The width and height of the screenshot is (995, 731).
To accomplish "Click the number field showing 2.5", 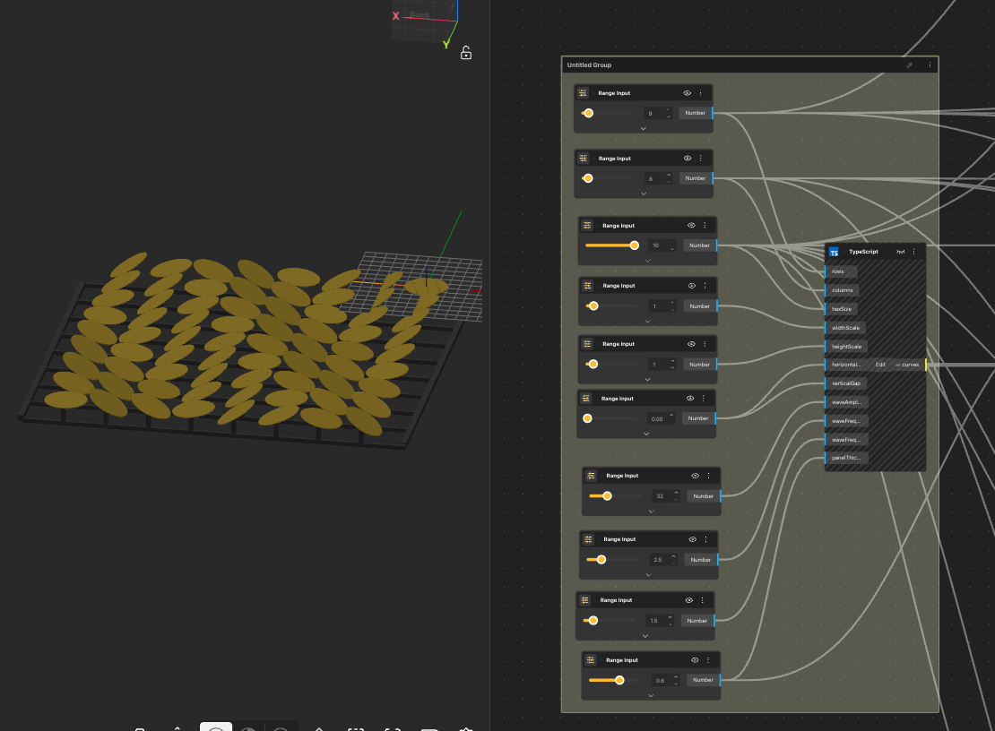I will pyautogui.click(x=655, y=559).
